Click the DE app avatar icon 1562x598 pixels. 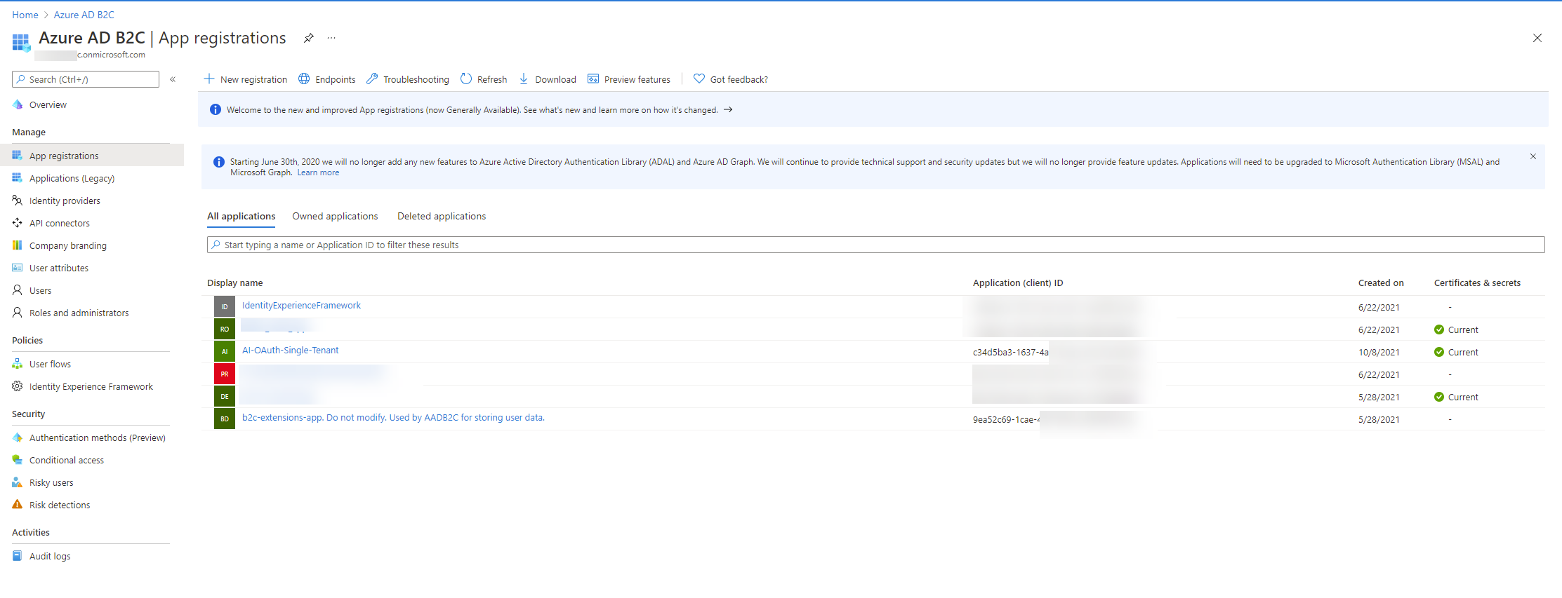[x=225, y=396]
